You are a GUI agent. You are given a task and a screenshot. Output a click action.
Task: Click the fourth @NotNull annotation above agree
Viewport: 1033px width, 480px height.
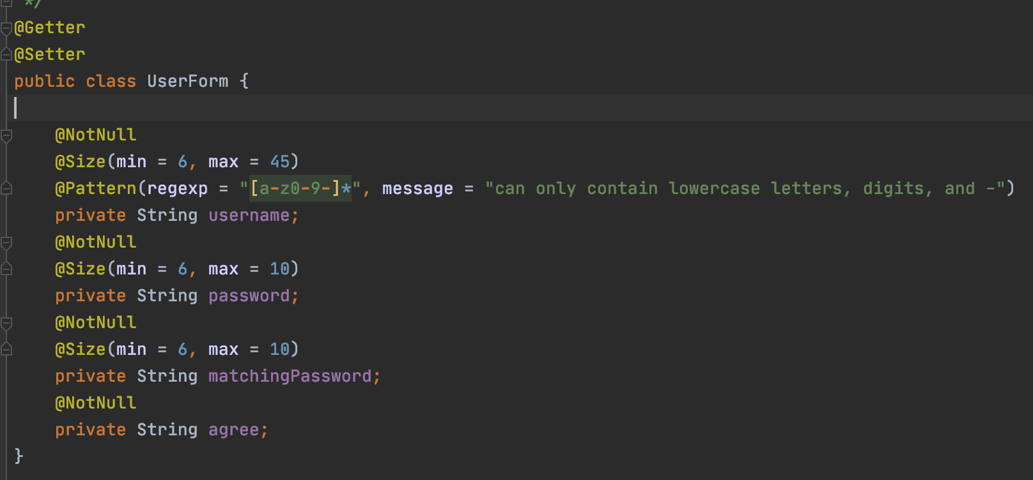click(96, 403)
